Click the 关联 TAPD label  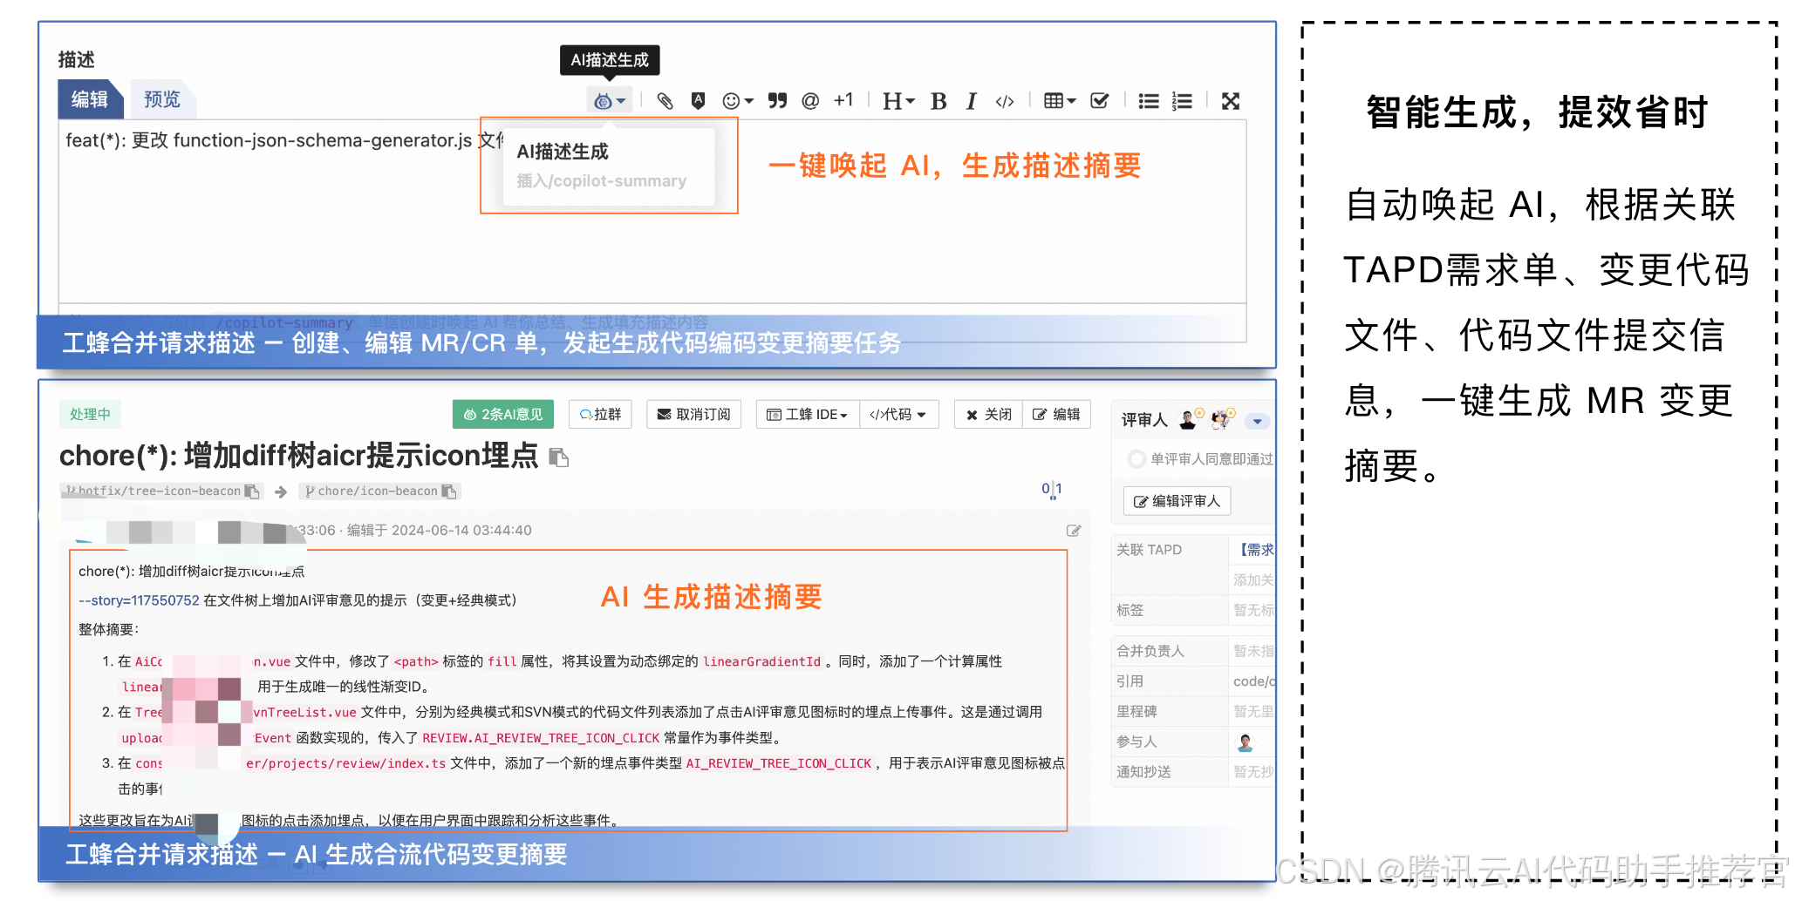pyautogui.click(x=1149, y=550)
